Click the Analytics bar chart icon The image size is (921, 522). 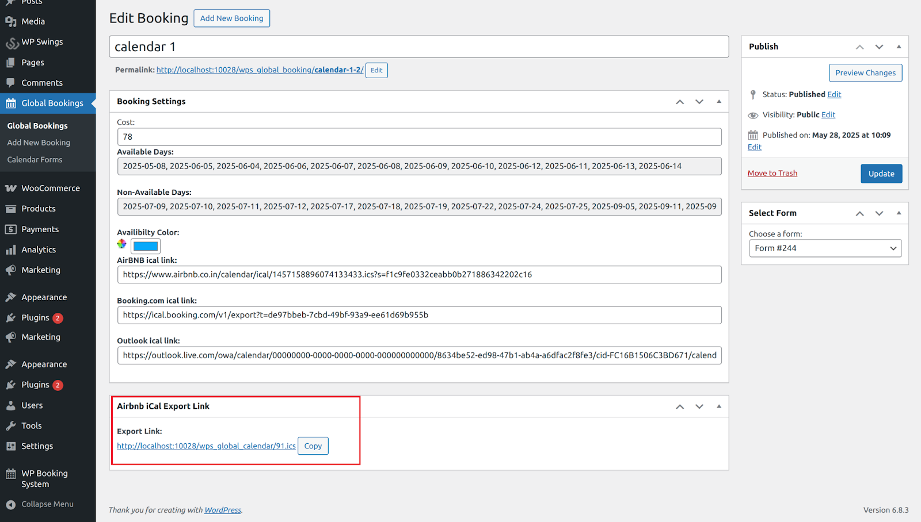point(11,250)
